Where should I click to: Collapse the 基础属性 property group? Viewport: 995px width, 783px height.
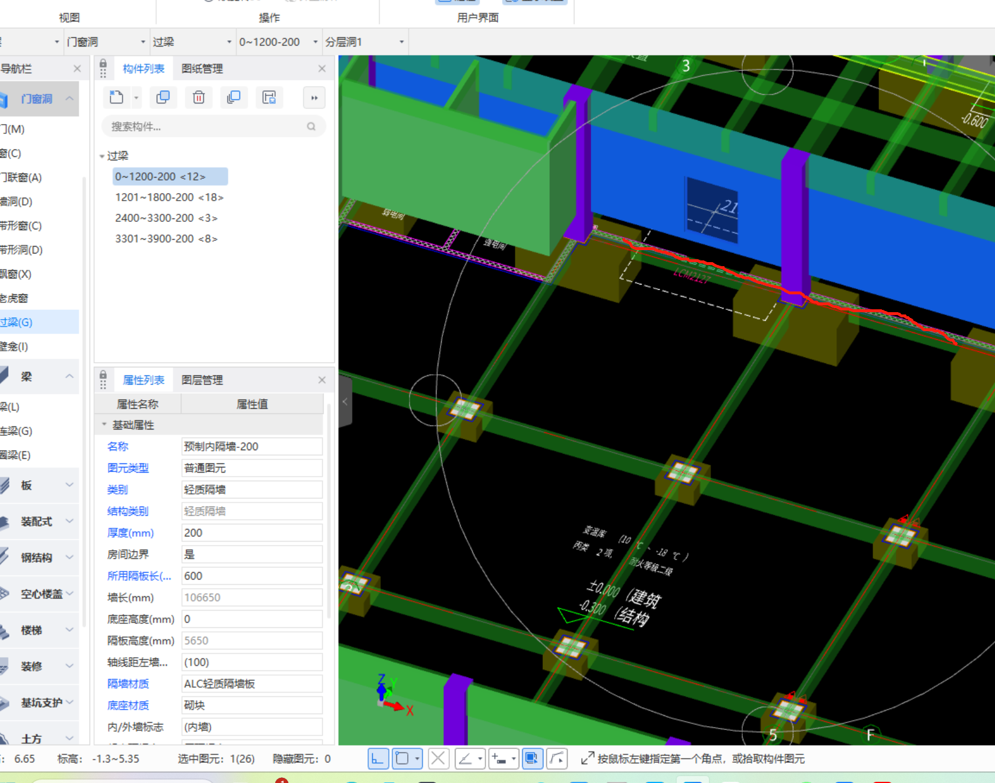click(105, 425)
